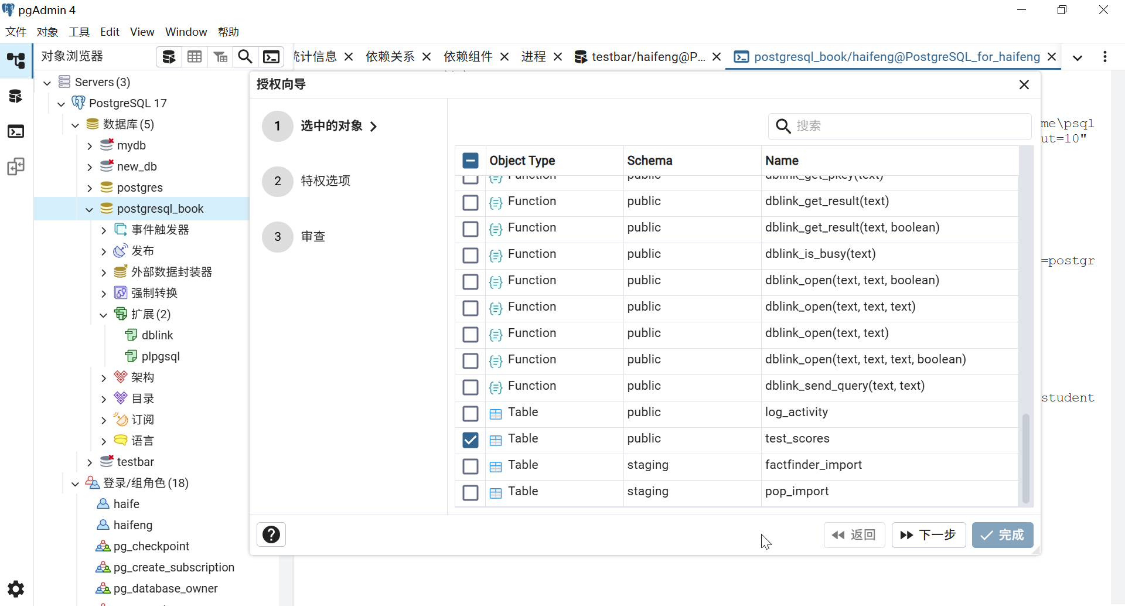Image resolution: width=1125 pixels, height=606 pixels.
Task: Click the object list vertical scrollbar
Action: [x=1025, y=457]
